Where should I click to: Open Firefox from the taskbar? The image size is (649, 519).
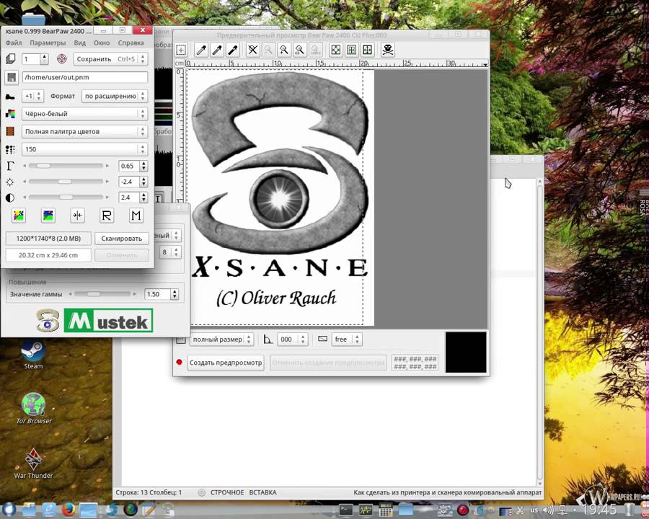click(x=69, y=510)
